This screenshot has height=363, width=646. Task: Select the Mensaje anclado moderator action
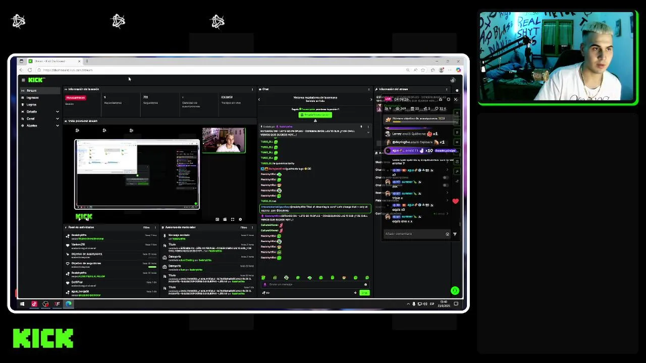tap(208, 236)
